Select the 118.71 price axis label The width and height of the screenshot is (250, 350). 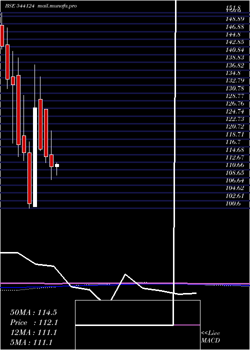click(235, 134)
